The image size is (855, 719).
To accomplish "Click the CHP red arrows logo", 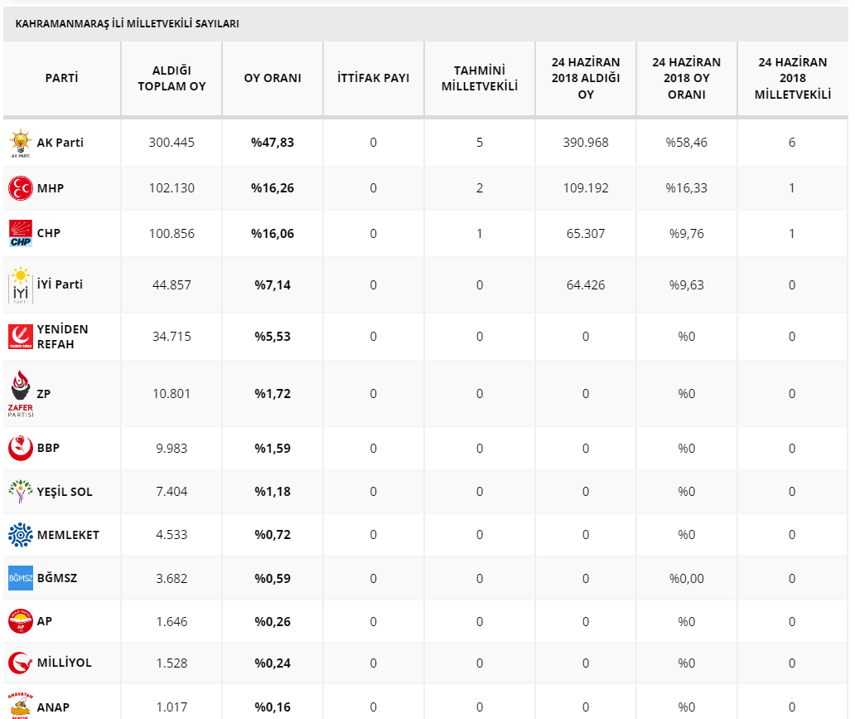I will pyautogui.click(x=21, y=233).
